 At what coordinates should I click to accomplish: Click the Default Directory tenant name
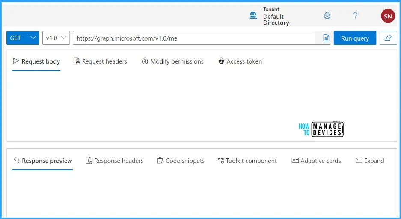(276, 20)
